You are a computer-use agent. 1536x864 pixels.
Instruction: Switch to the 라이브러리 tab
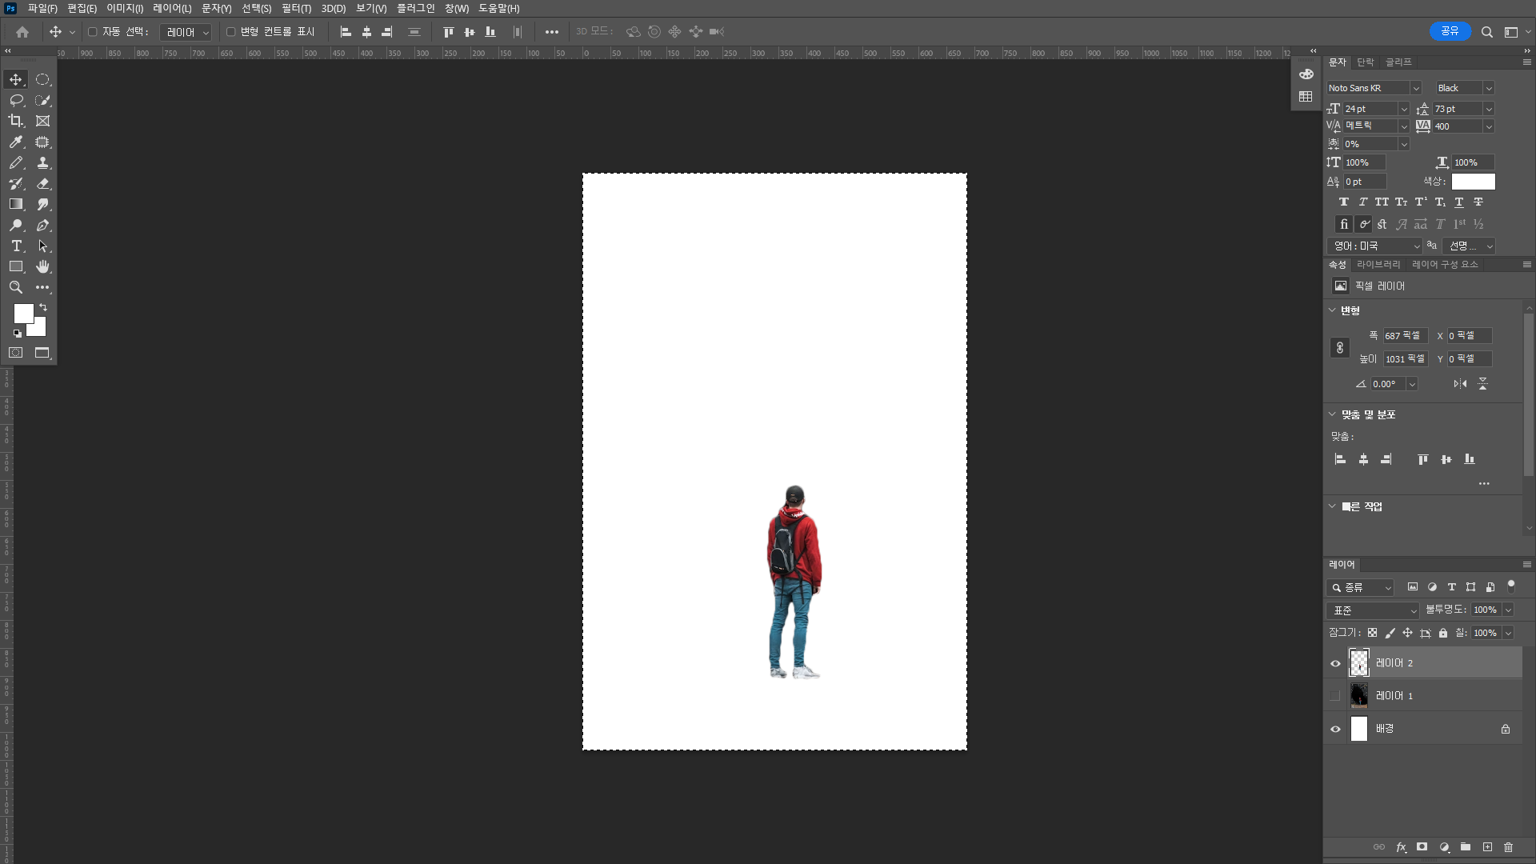click(x=1378, y=265)
